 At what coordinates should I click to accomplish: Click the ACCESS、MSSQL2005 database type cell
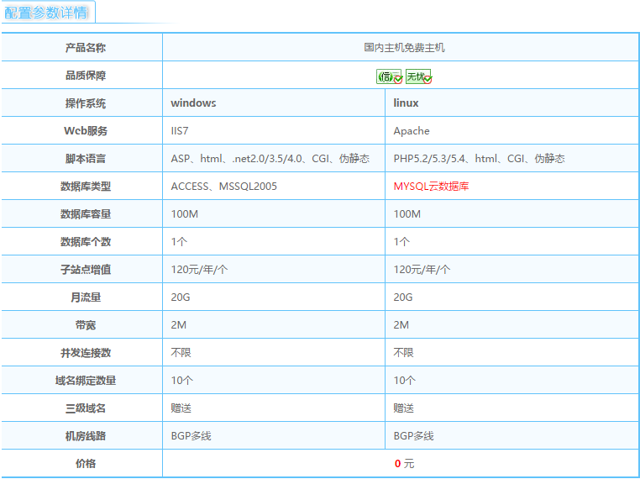coord(223,187)
